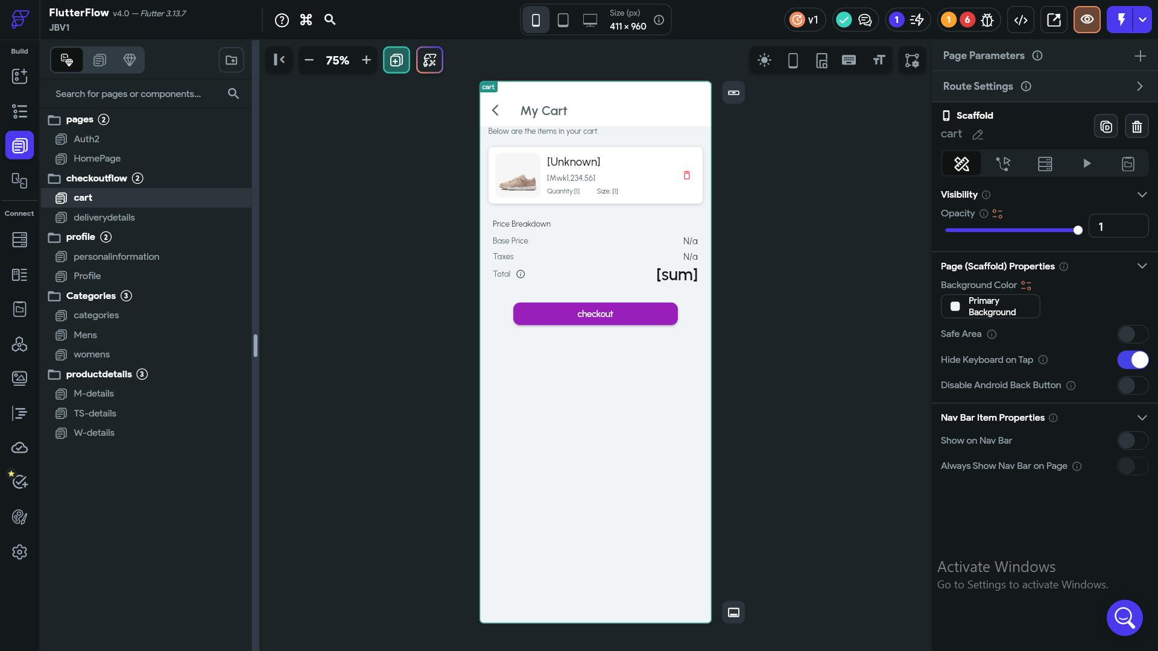1158x651 pixels.
Task: Turn off Hide Keyboard on Tap
Action: [x=1132, y=360]
